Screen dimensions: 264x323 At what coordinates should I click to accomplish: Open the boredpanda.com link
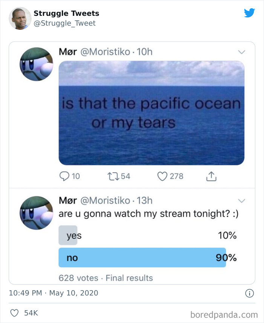(x=224, y=313)
